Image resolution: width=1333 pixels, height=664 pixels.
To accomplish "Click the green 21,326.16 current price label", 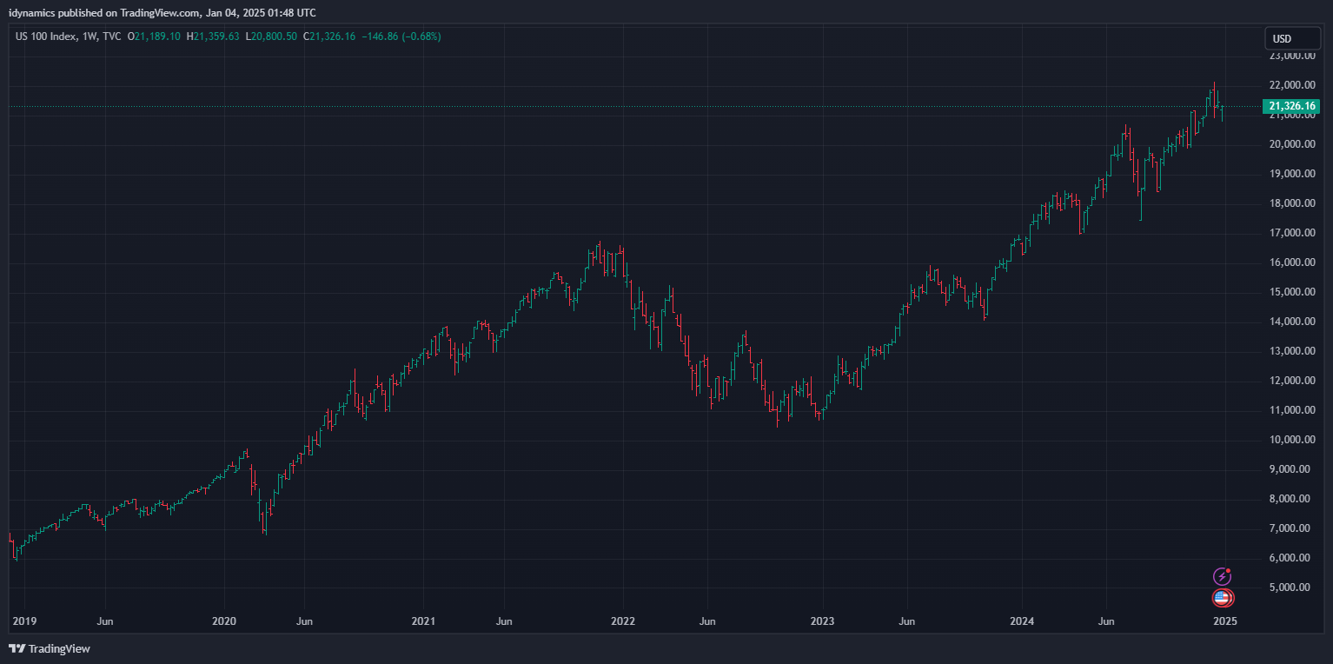I will click(x=1292, y=106).
